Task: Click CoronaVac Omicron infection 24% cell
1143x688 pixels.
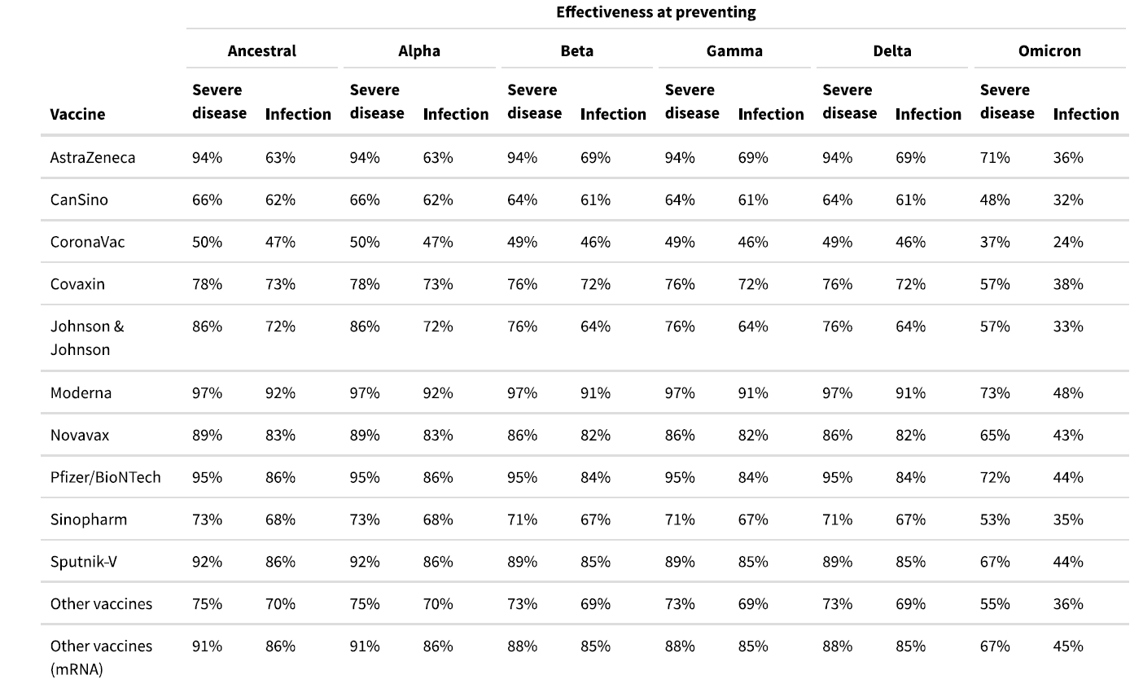Action: 1068,242
